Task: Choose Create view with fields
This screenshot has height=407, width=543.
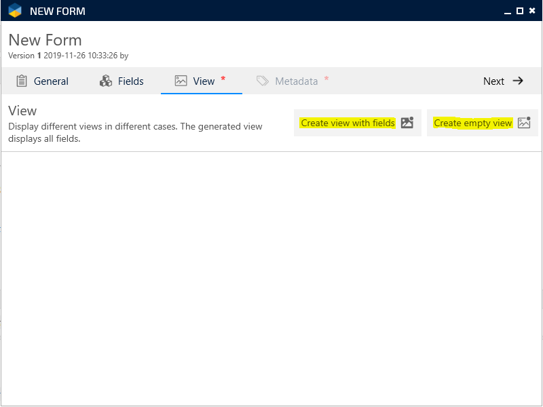Action: (x=348, y=123)
